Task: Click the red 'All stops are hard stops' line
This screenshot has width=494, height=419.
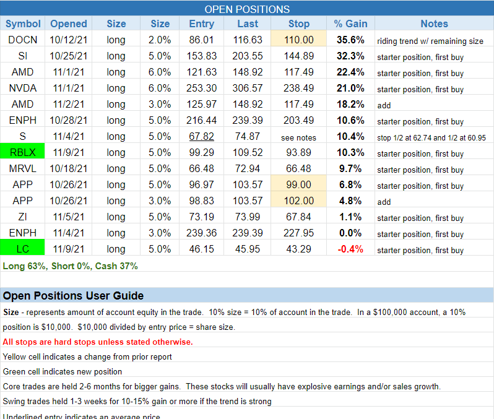Action: 98,342
